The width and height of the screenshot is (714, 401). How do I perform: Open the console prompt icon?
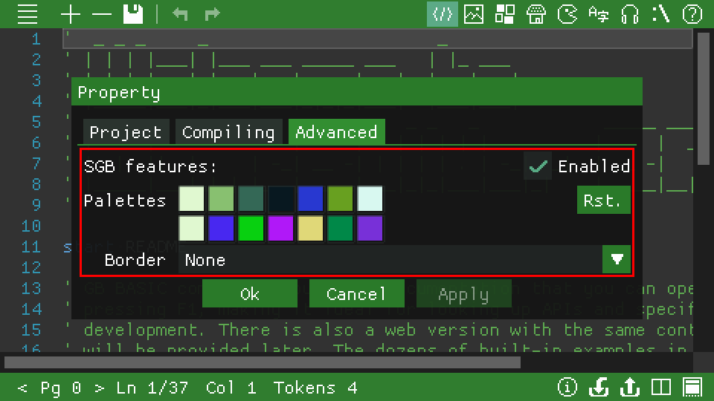coord(660,14)
